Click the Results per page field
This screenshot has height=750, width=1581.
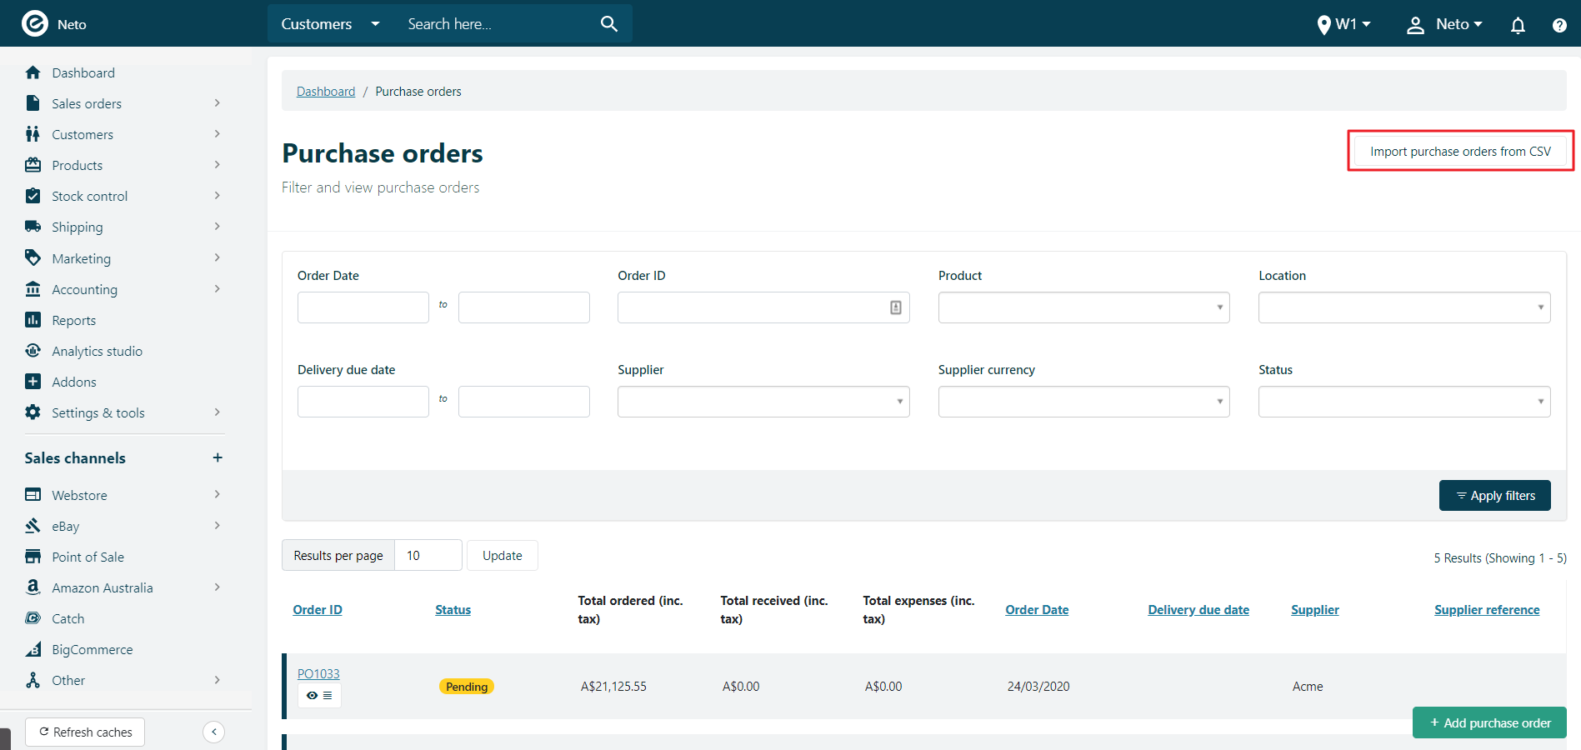coord(428,555)
